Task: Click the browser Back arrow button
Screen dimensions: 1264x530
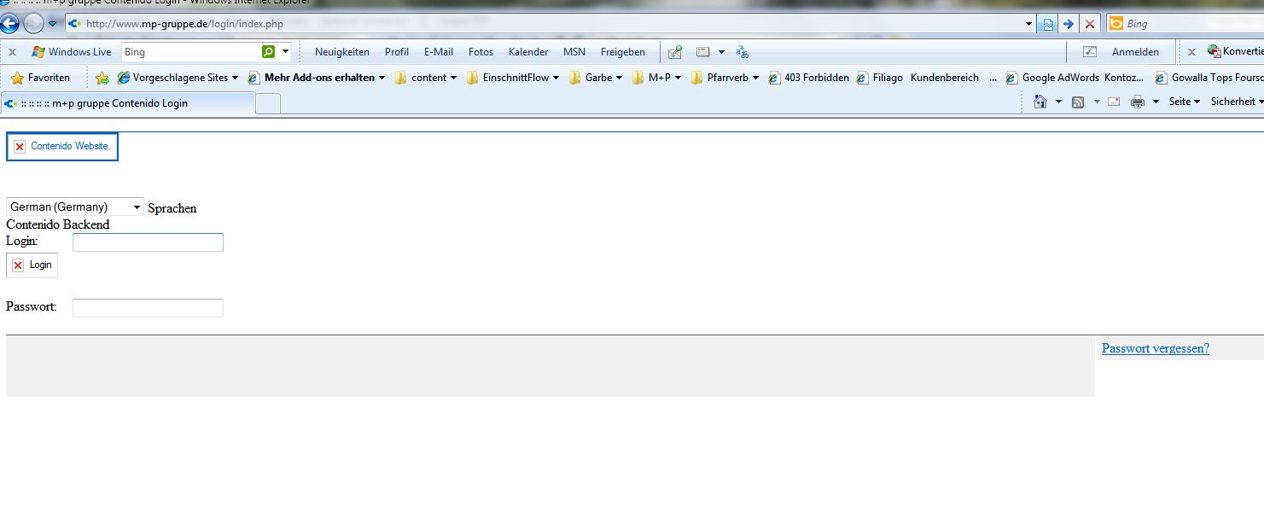Action: [10, 24]
